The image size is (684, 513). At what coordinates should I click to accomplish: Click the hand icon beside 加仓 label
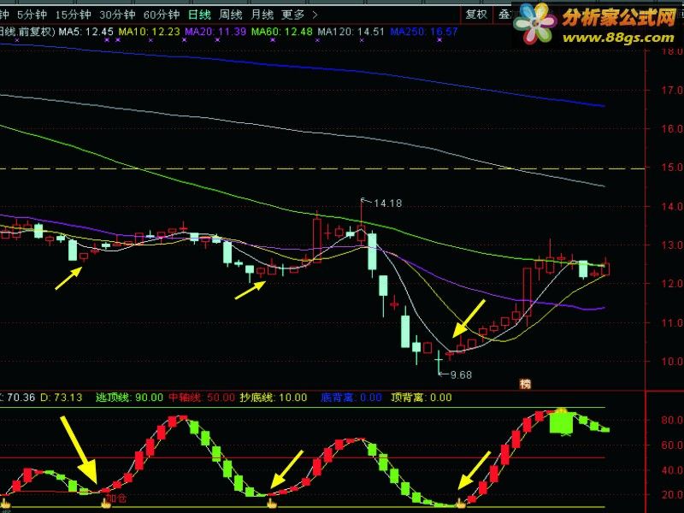105,504
